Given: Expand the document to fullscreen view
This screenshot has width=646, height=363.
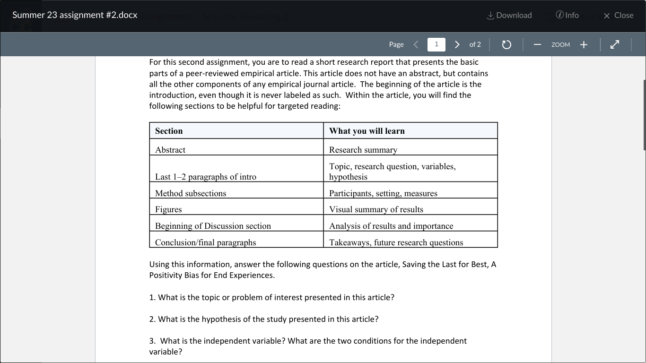Looking at the screenshot, I should point(614,44).
